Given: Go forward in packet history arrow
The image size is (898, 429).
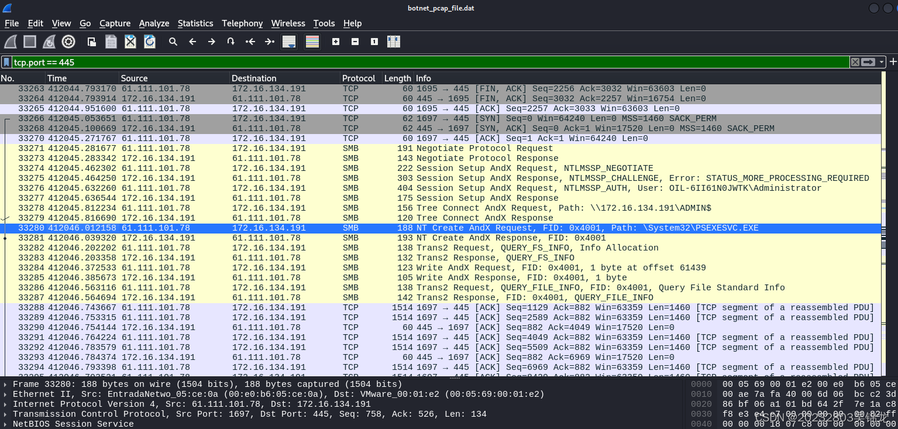Looking at the screenshot, I should coord(212,42).
